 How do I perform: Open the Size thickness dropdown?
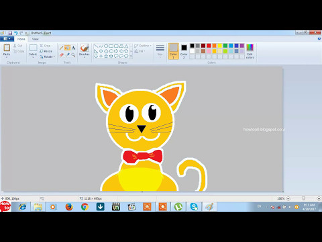160,51
